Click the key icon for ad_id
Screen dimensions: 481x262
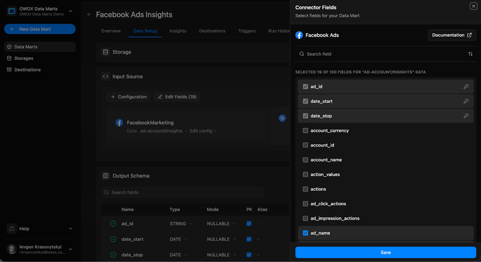click(466, 87)
